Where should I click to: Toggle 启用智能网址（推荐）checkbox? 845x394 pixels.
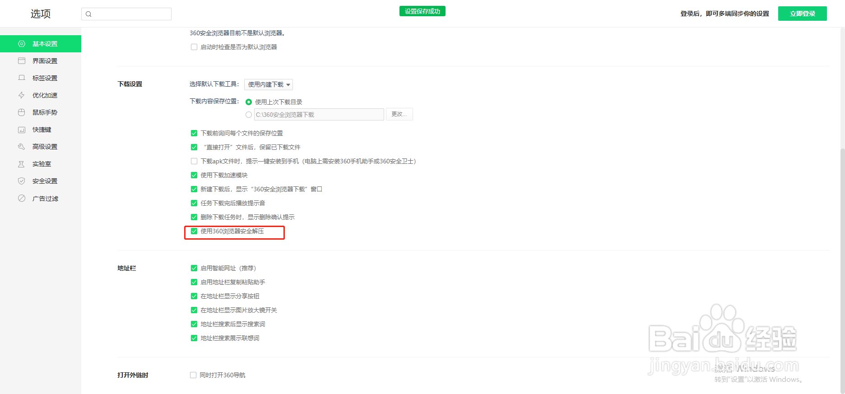194,268
